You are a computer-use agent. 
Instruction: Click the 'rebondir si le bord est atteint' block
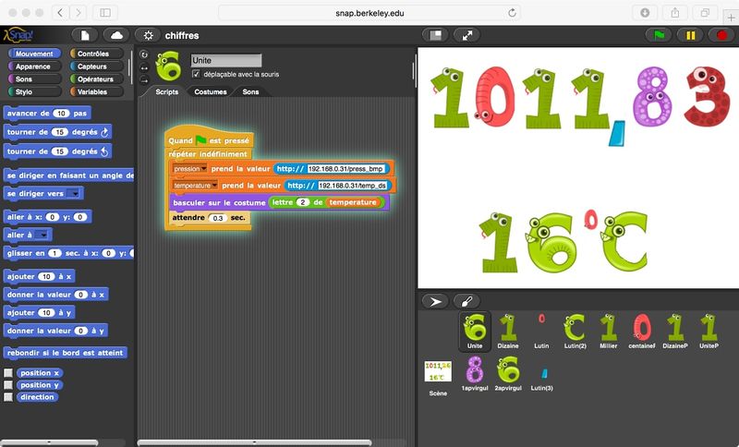65,353
